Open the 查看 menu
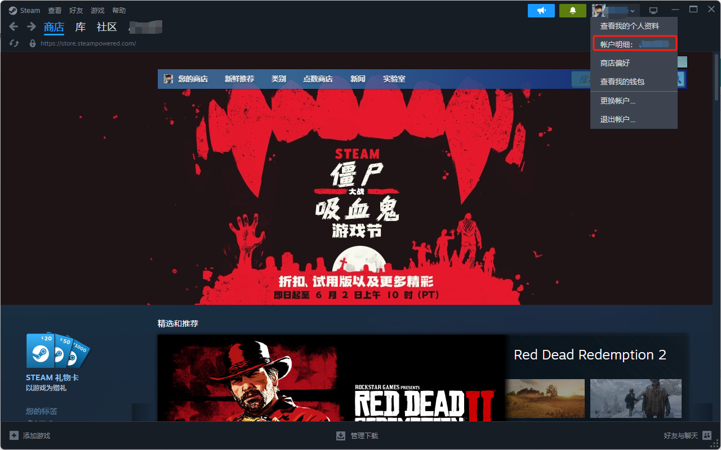Screen dimensions: 721x450 55,11
